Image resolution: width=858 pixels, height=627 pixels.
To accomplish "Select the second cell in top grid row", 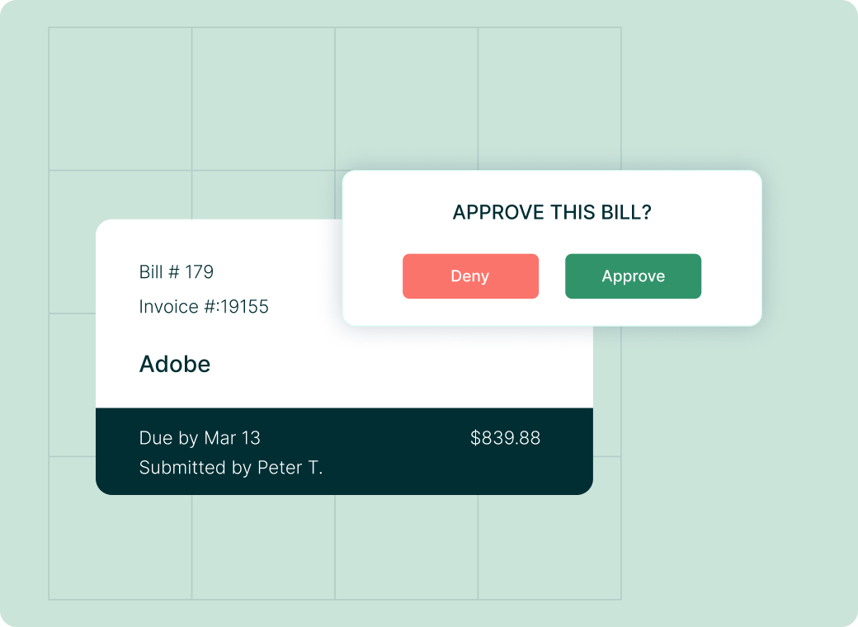I will coord(263,99).
